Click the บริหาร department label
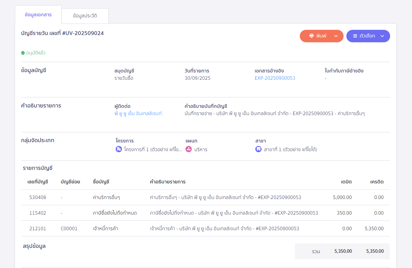This screenshot has height=268, width=412. point(201,149)
